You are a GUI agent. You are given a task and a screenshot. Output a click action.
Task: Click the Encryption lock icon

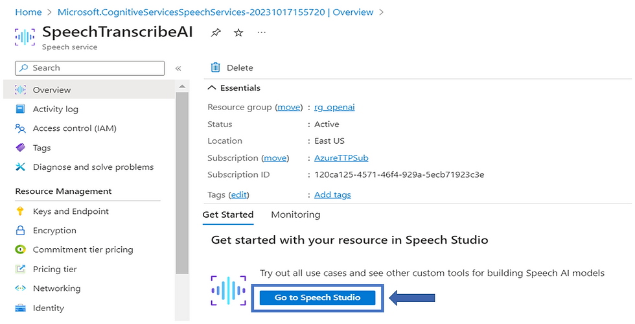(x=20, y=231)
